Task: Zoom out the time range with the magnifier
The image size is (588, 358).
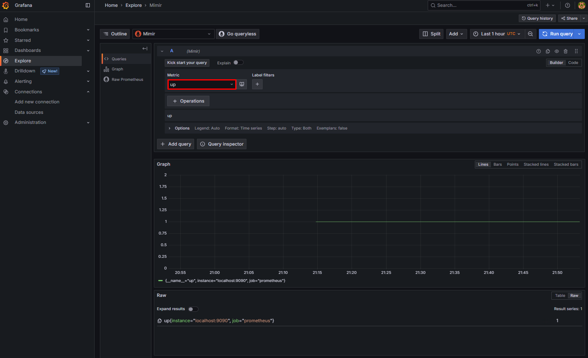Action: point(531,34)
